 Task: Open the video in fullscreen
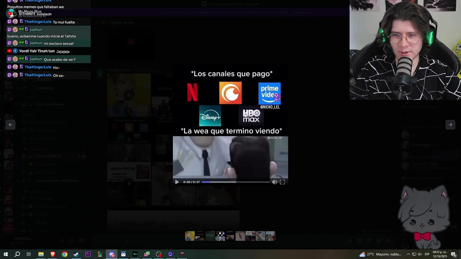(282, 182)
